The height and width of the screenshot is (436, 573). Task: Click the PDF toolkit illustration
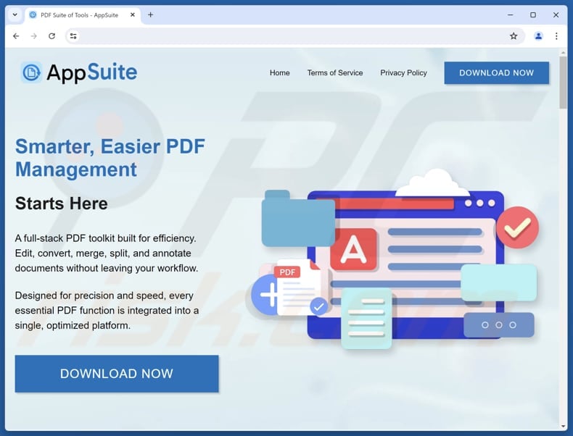(x=395, y=259)
